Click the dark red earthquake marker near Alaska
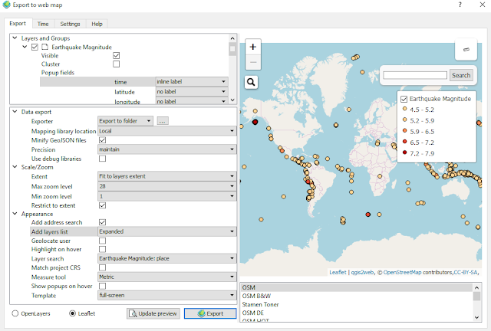The width and height of the screenshot is (491, 331). (255, 122)
